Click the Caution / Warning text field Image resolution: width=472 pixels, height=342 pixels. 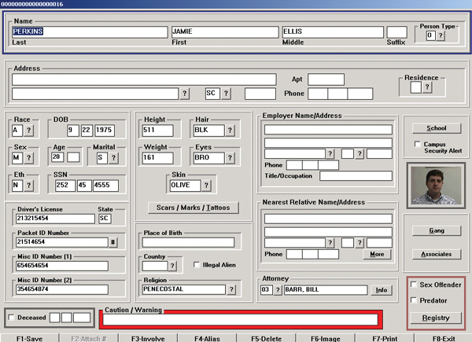click(240, 319)
